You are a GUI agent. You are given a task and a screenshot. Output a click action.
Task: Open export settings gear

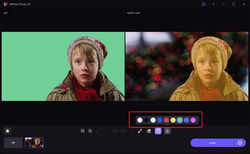(x=240, y=143)
